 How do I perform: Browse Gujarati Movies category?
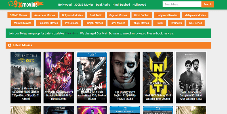click(118, 15)
